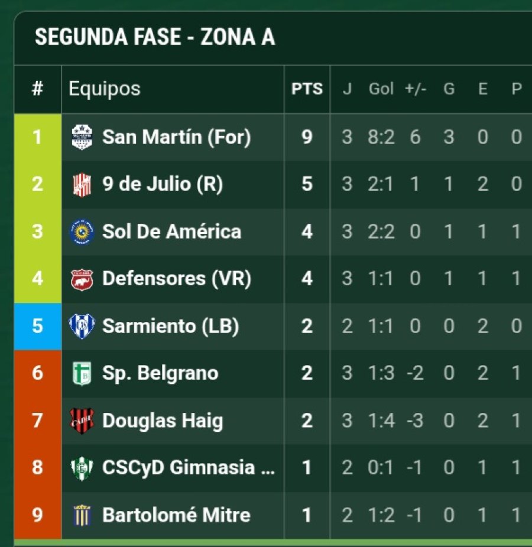This screenshot has width=532, height=547.
Task: Click the San Martín (For) team crest
Action: point(82,137)
